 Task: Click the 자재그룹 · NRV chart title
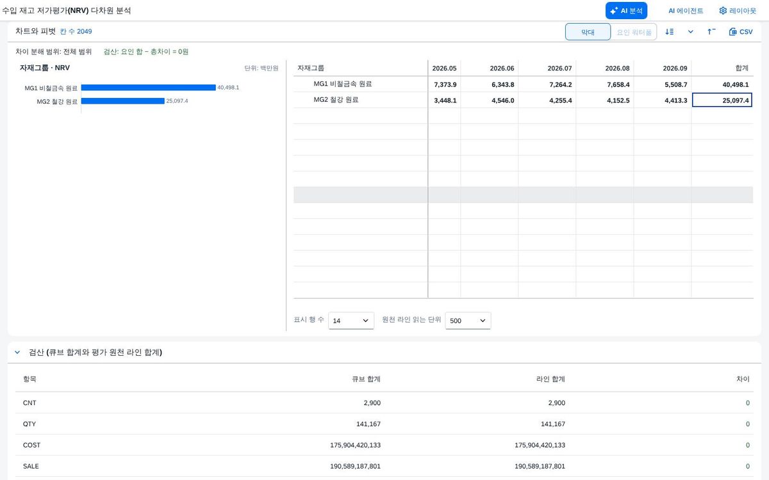(45, 68)
